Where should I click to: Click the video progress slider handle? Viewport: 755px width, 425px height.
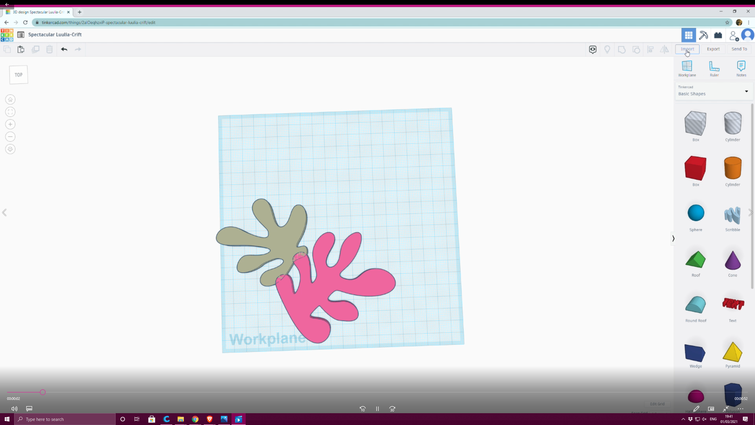point(43,392)
